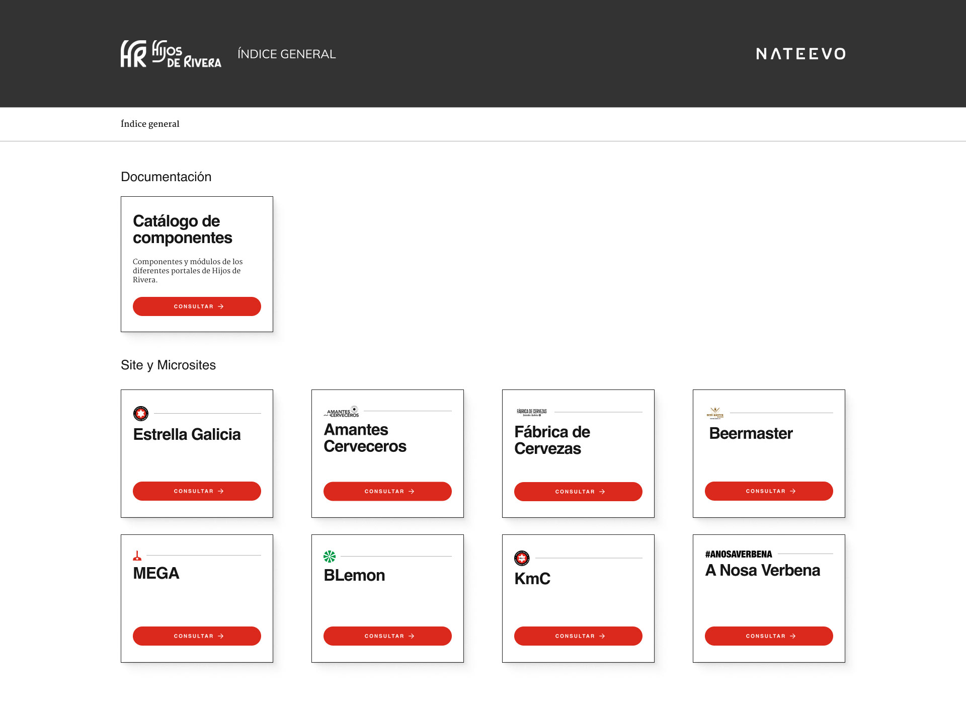Screen dimensions: 966x707
Task: Consultar the Fábrica de Cervezas site
Action: [578, 492]
